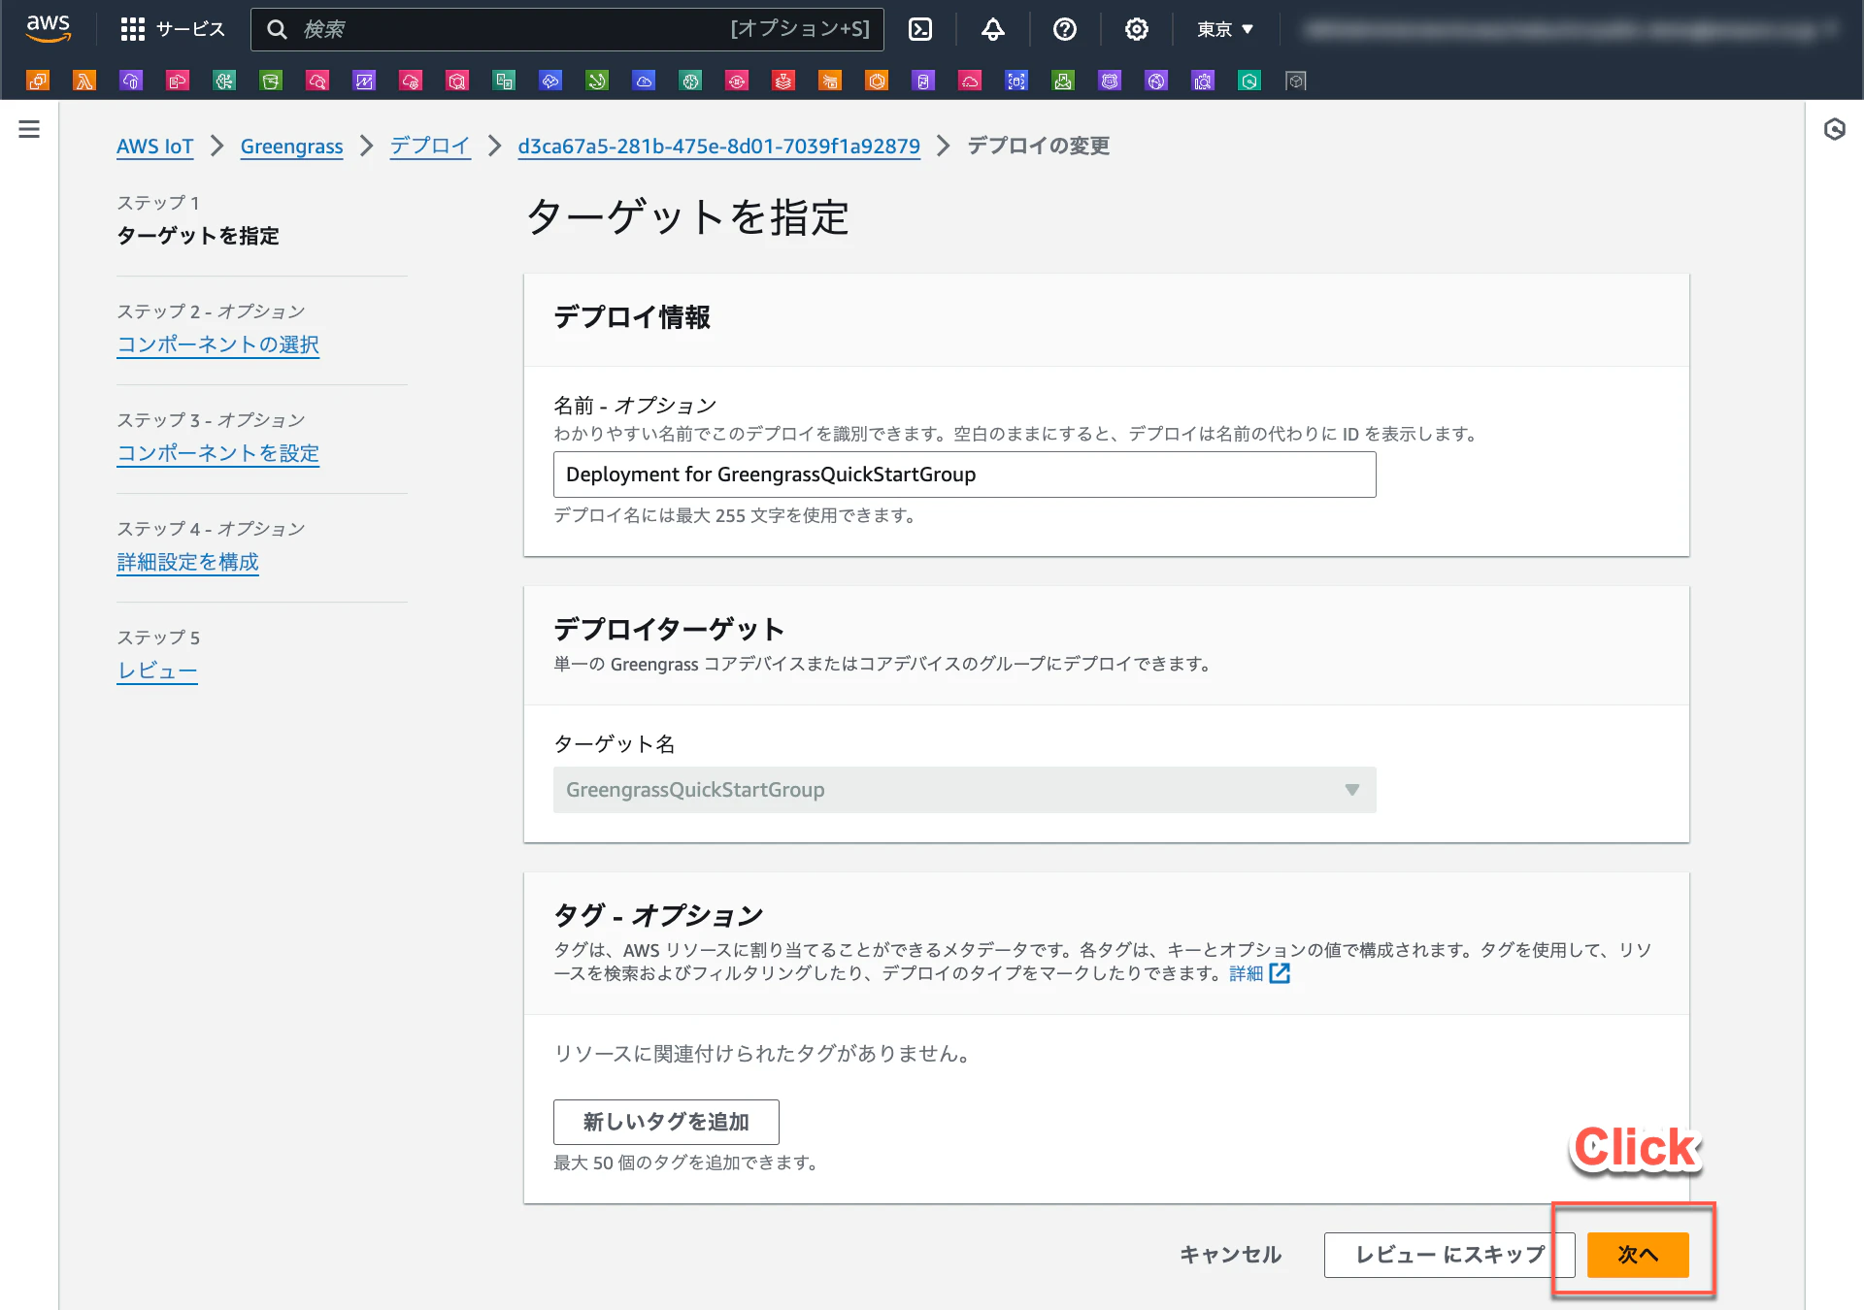Open the hexagon info panel icon on the right
This screenshot has width=1864, height=1310.
pos(1834,129)
